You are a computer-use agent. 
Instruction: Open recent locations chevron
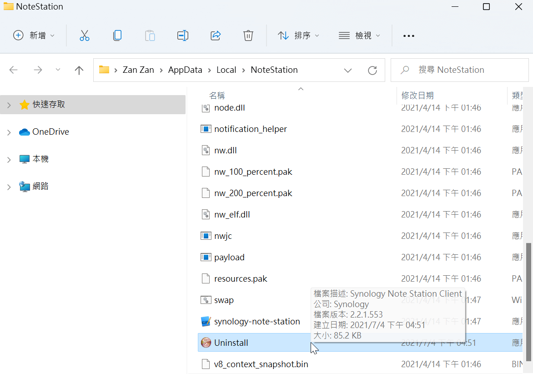(x=58, y=70)
